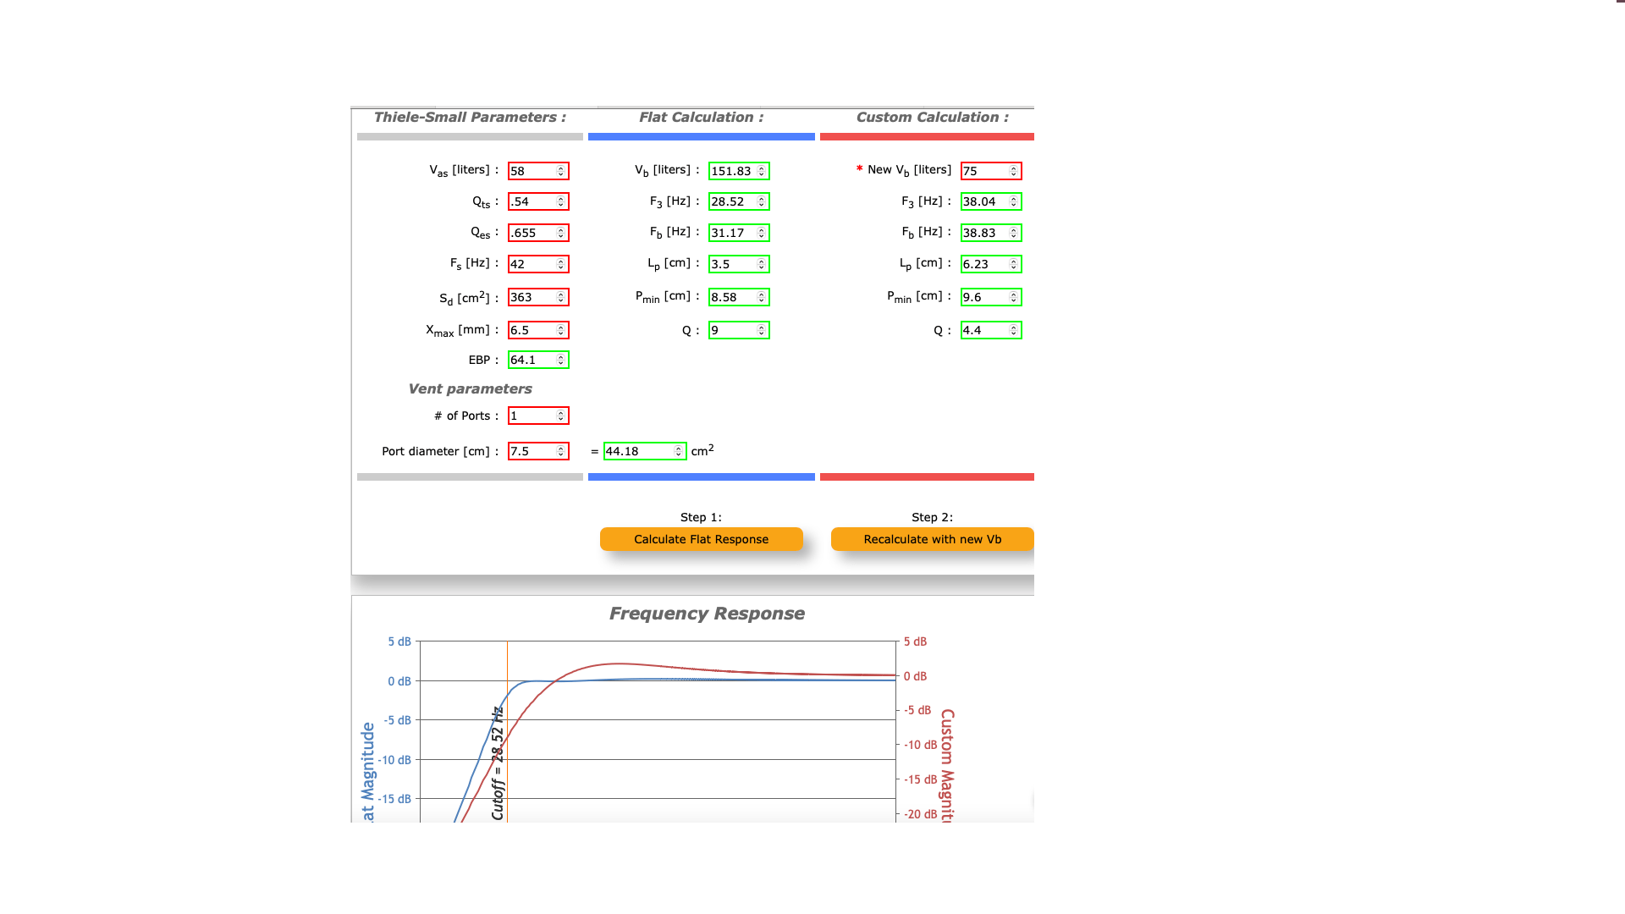Viewport: 1625px width, 914px height.
Task: Select the custom F3 38.04 field
Action: [991, 201]
